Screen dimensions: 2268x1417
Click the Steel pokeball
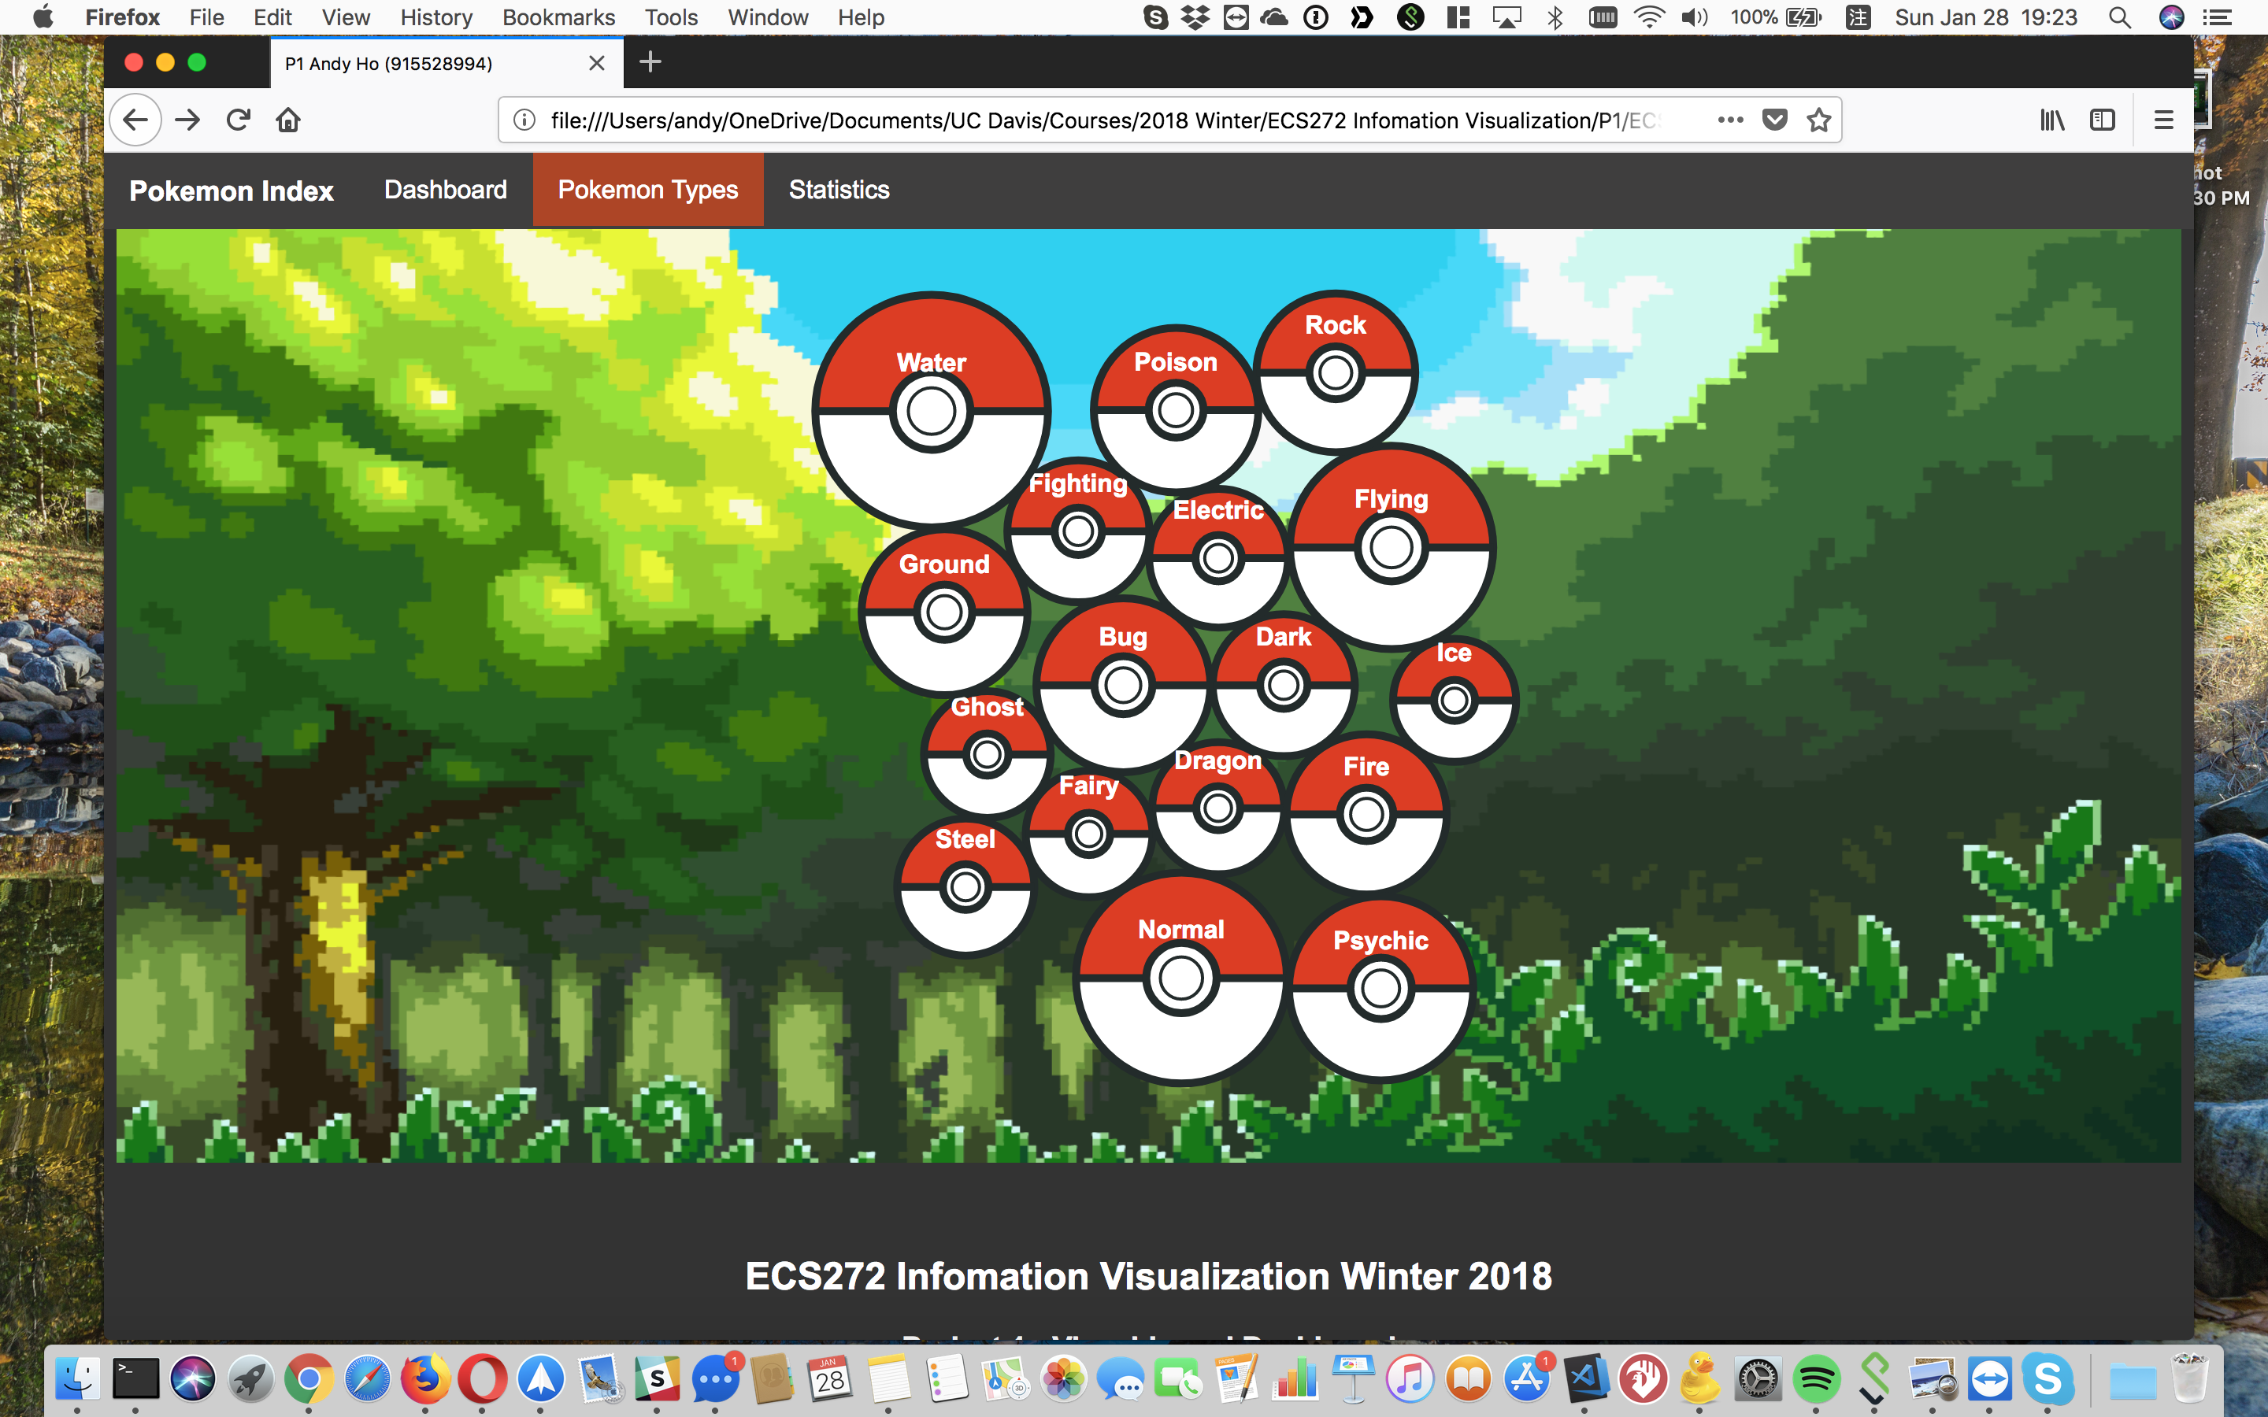965,886
